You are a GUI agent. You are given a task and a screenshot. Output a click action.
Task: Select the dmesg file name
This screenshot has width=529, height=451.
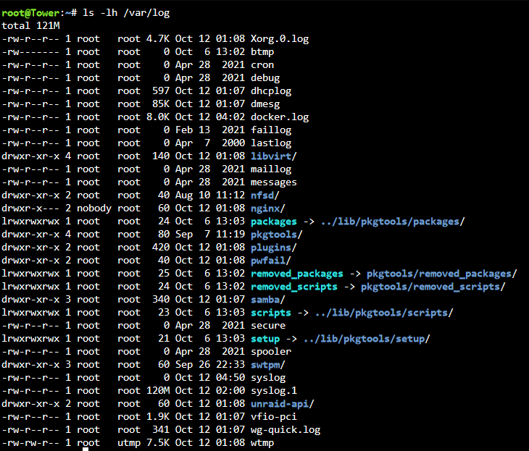pyautogui.click(x=264, y=104)
